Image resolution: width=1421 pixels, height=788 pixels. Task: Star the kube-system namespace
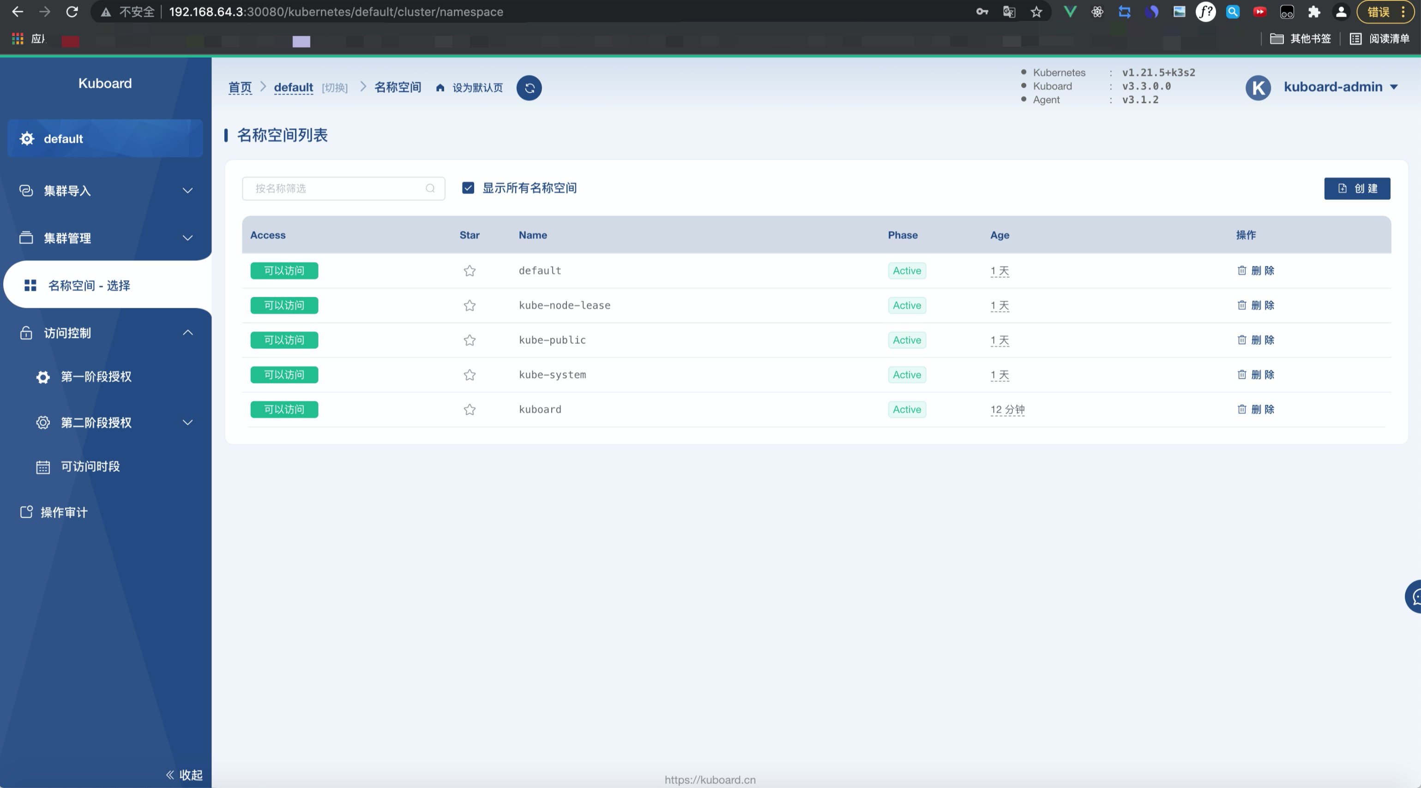pyautogui.click(x=470, y=375)
